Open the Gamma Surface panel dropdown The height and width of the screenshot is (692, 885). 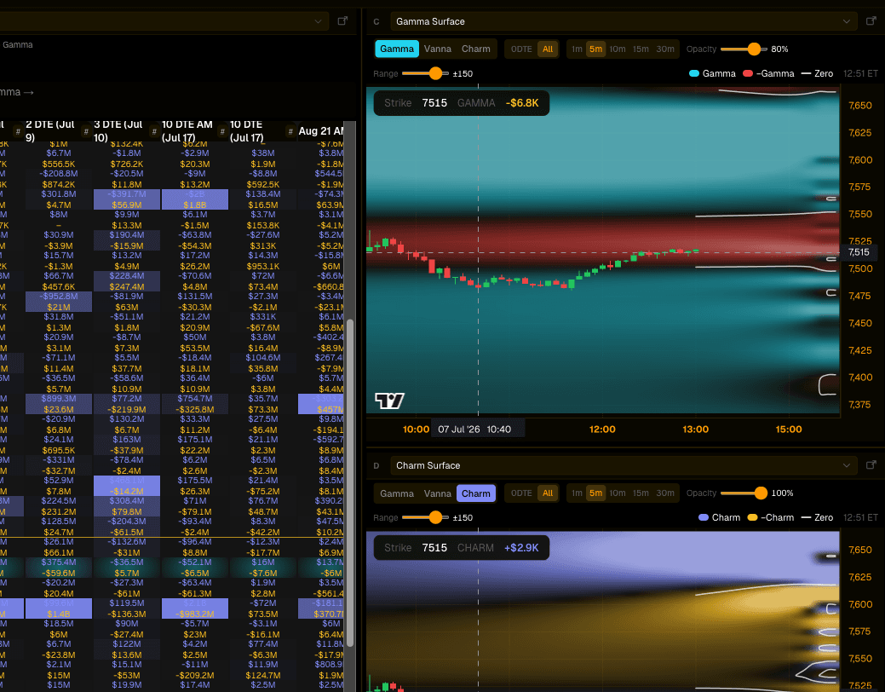tap(622, 21)
